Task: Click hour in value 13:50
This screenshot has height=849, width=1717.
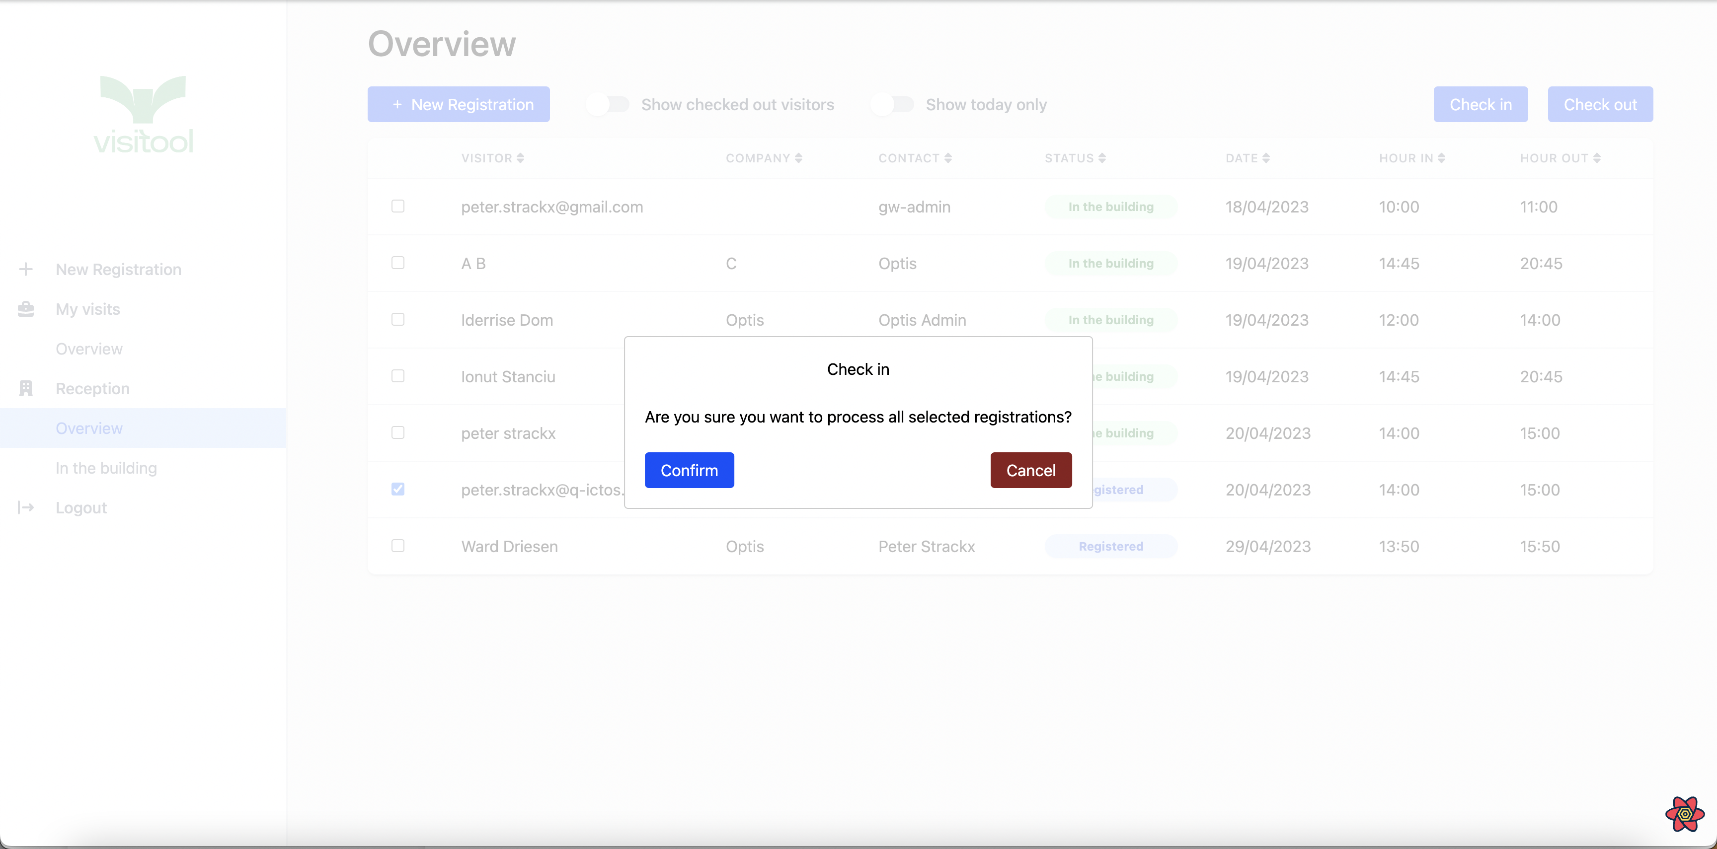Action: tap(1399, 547)
